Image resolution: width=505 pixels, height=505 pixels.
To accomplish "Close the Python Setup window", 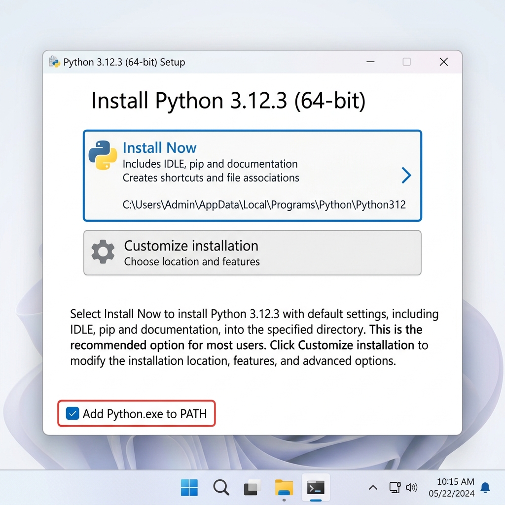I will 443,62.
